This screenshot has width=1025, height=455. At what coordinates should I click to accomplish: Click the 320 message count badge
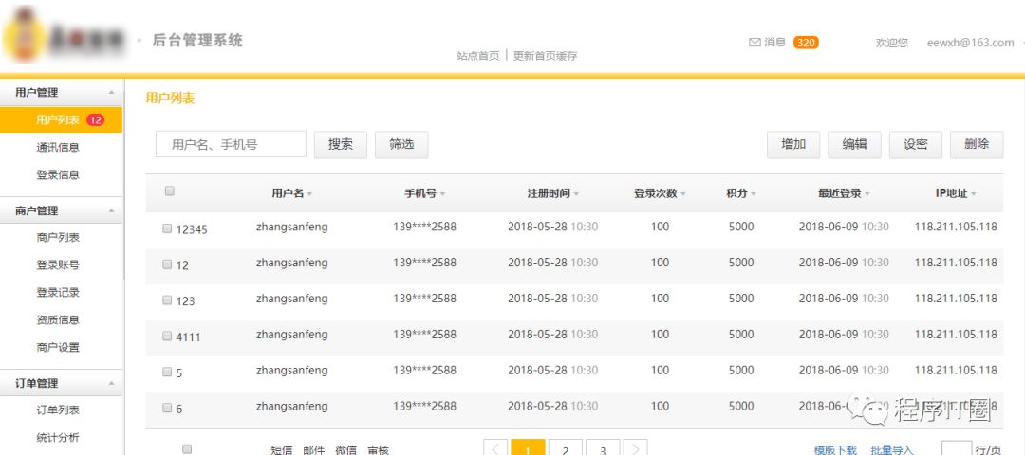(806, 43)
